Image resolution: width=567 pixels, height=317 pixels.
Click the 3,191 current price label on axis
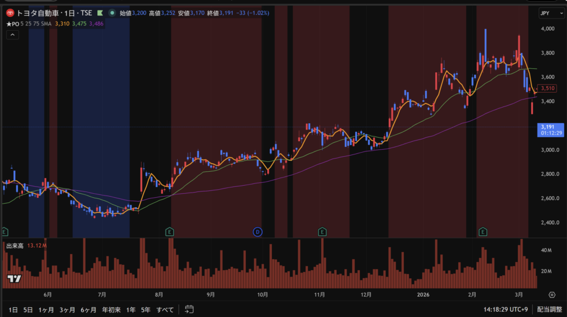tap(547, 127)
